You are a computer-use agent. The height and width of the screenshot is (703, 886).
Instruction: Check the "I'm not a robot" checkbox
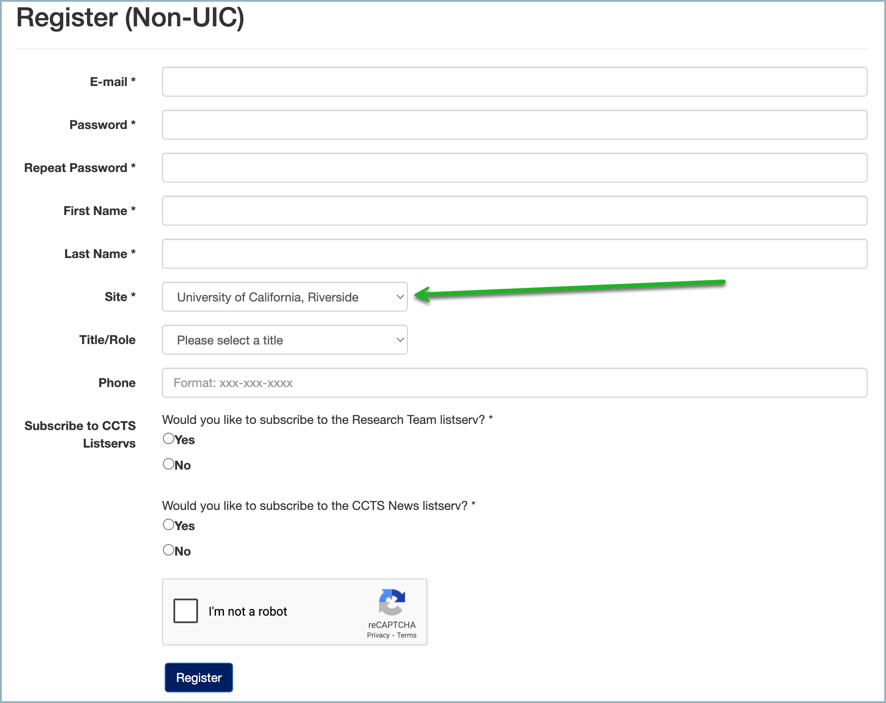(185, 610)
